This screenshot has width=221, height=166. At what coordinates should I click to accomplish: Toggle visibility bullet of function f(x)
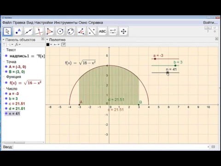pos(6,83)
